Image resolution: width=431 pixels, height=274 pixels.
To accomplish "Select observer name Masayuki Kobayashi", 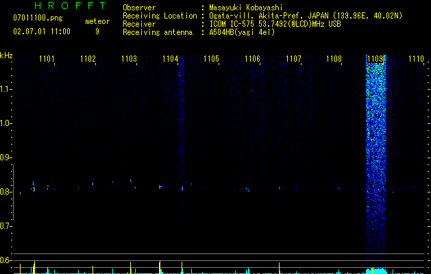I will (x=246, y=8).
